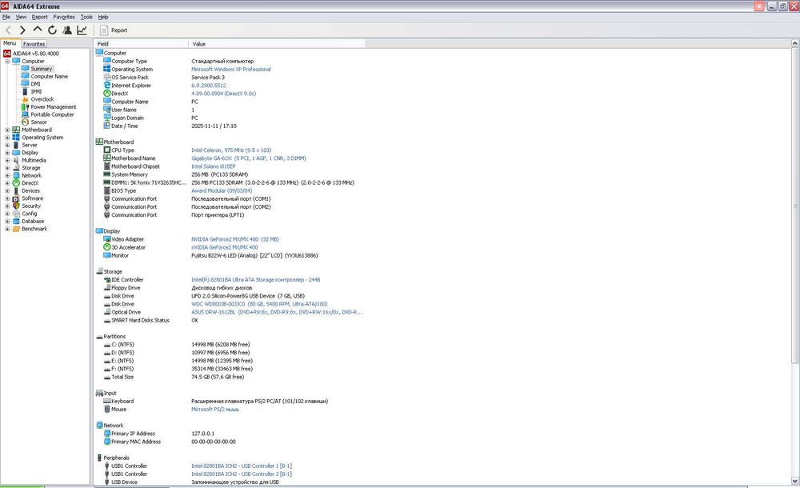
Task: Open the user/audit toolbar icon
Action: tap(67, 30)
